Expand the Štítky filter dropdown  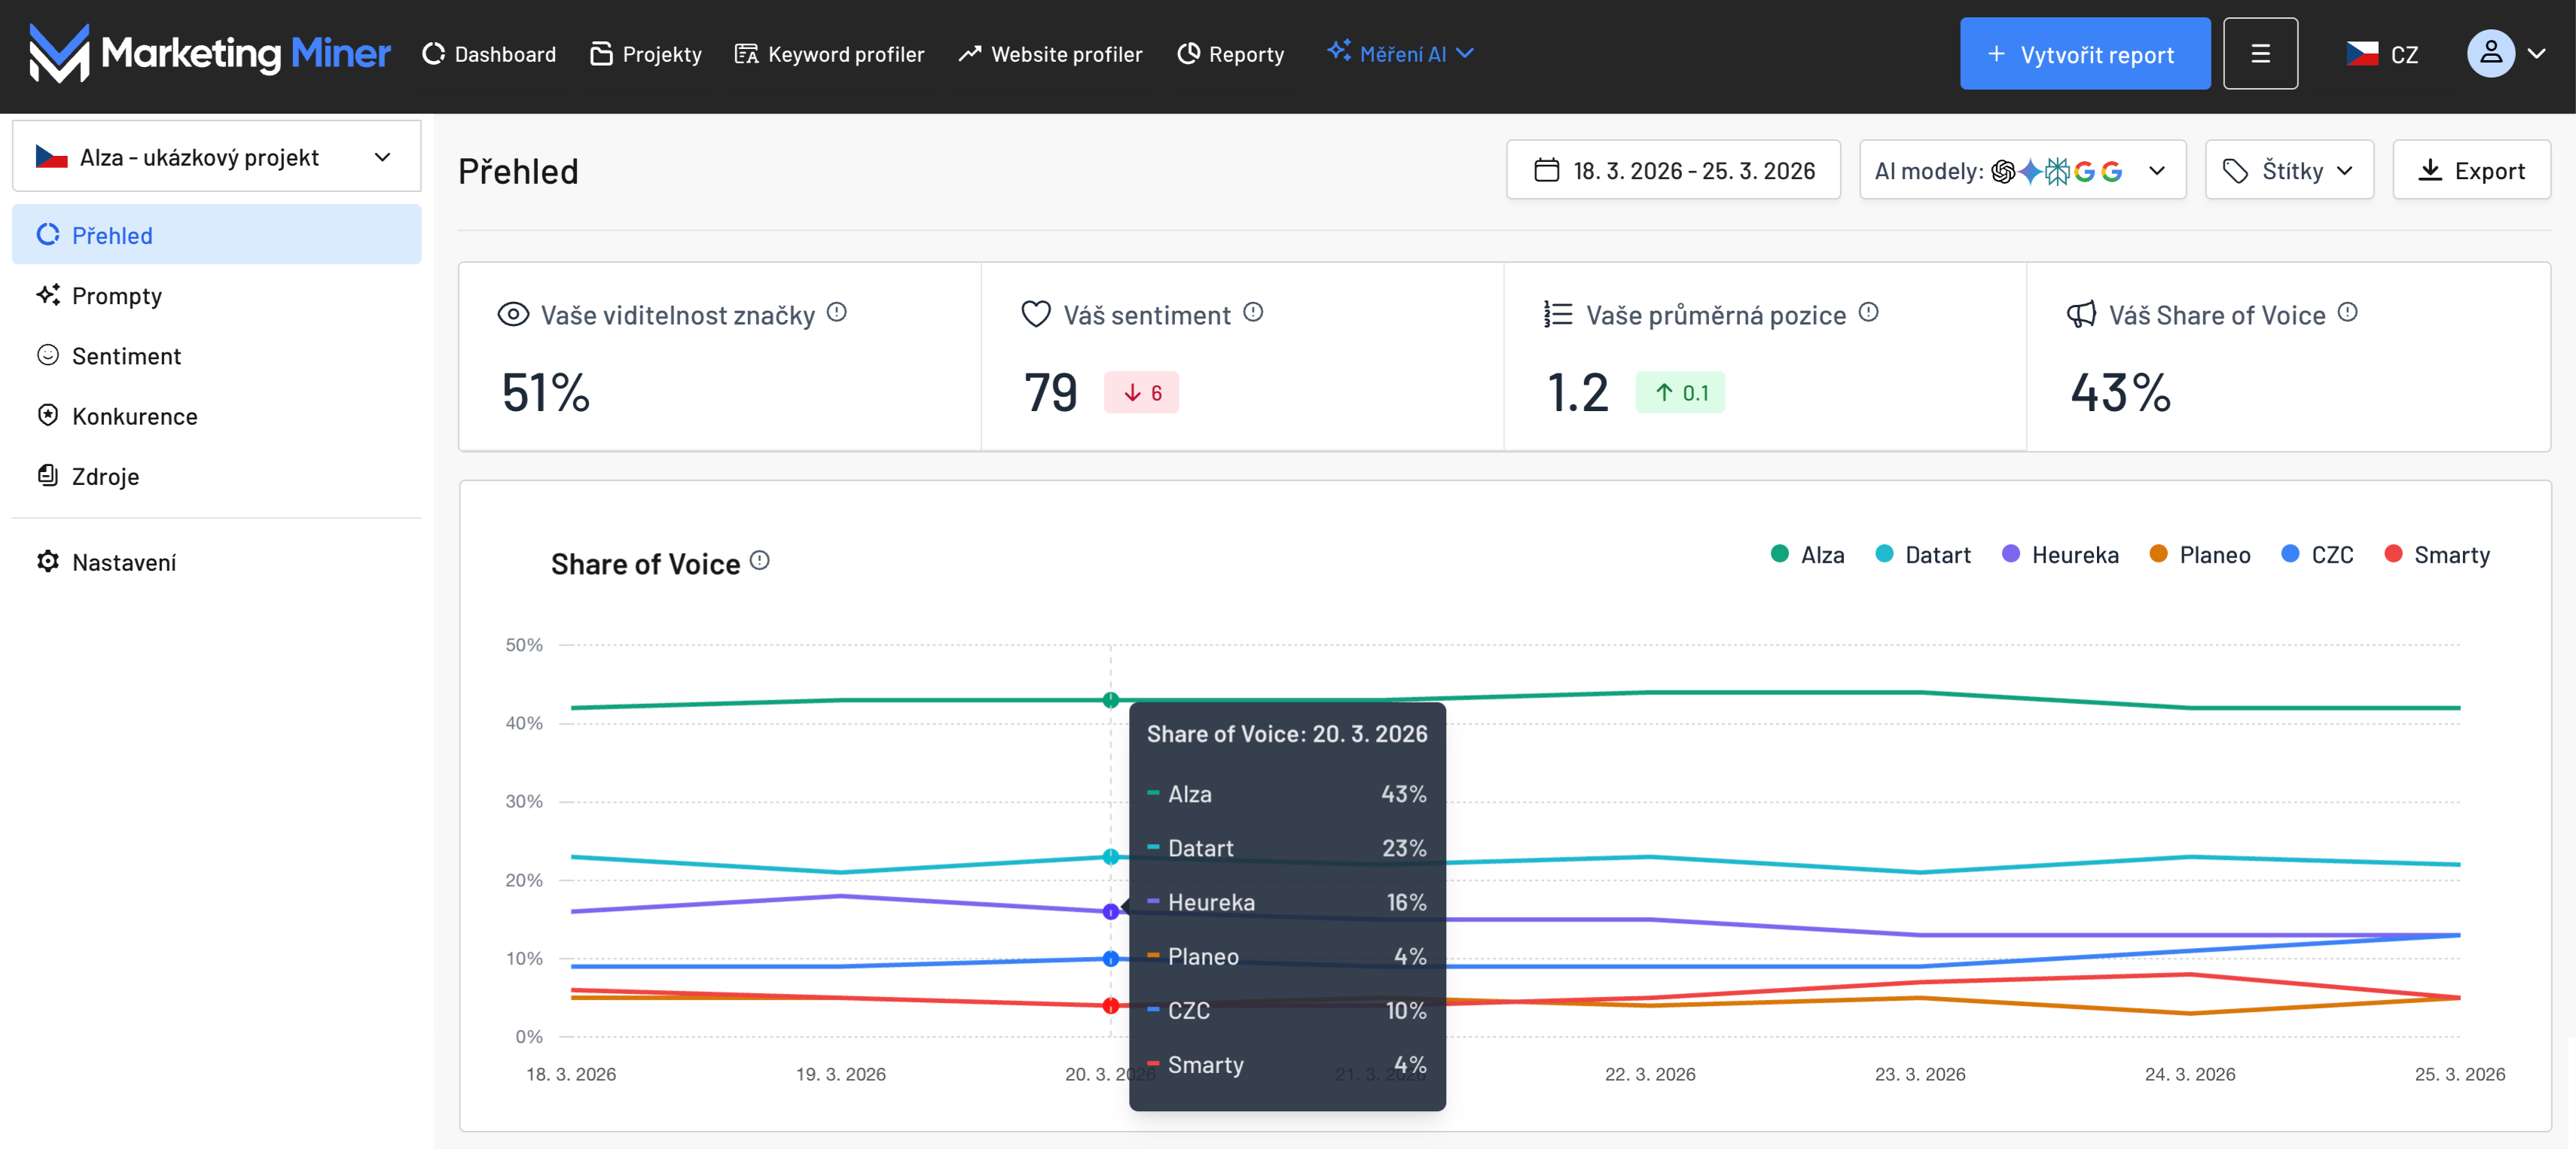[x=2288, y=171]
